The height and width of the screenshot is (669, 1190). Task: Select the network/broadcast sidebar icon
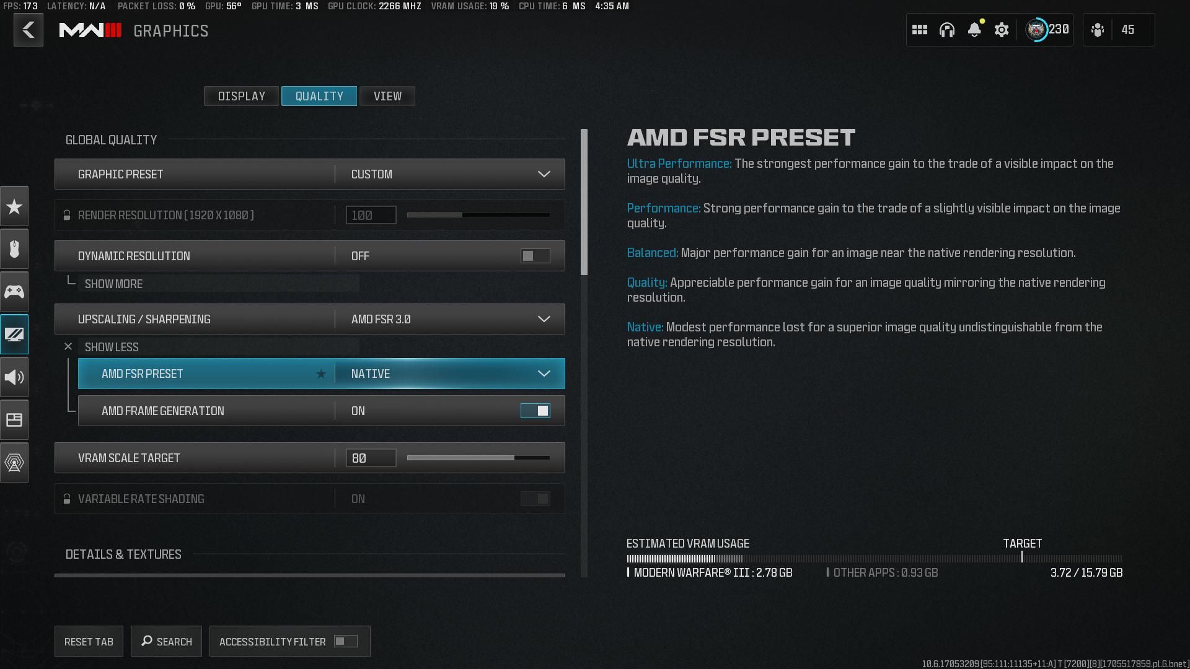click(14, 461)
